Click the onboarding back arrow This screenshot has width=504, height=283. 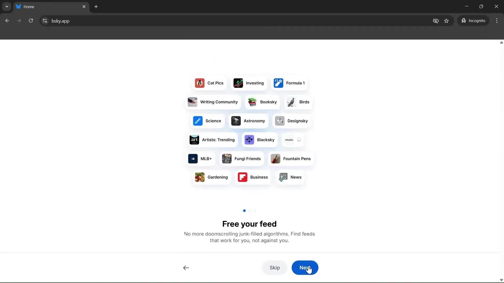click(x=186, y=268)
